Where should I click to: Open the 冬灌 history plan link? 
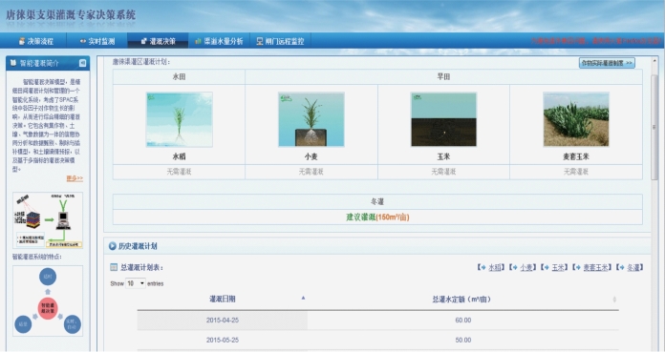(633, 267)
